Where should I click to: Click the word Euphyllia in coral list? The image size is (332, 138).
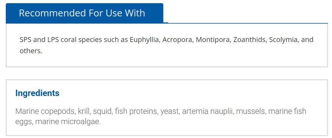pos(145,40)
